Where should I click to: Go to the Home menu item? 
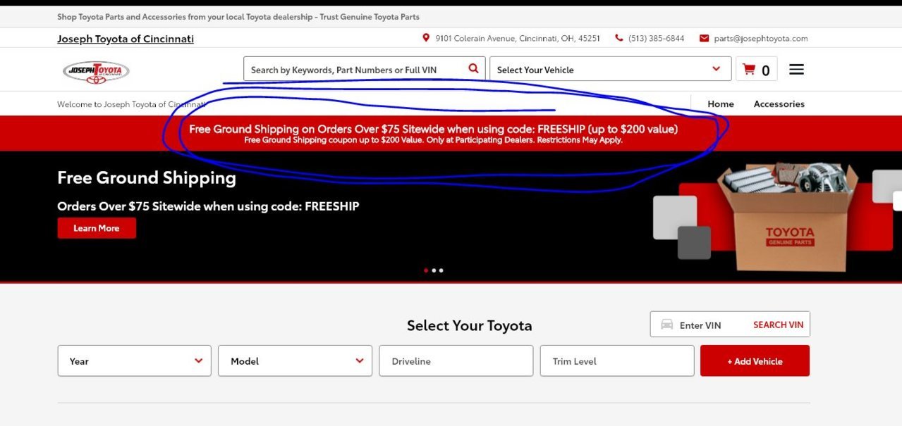coord(721,104)
